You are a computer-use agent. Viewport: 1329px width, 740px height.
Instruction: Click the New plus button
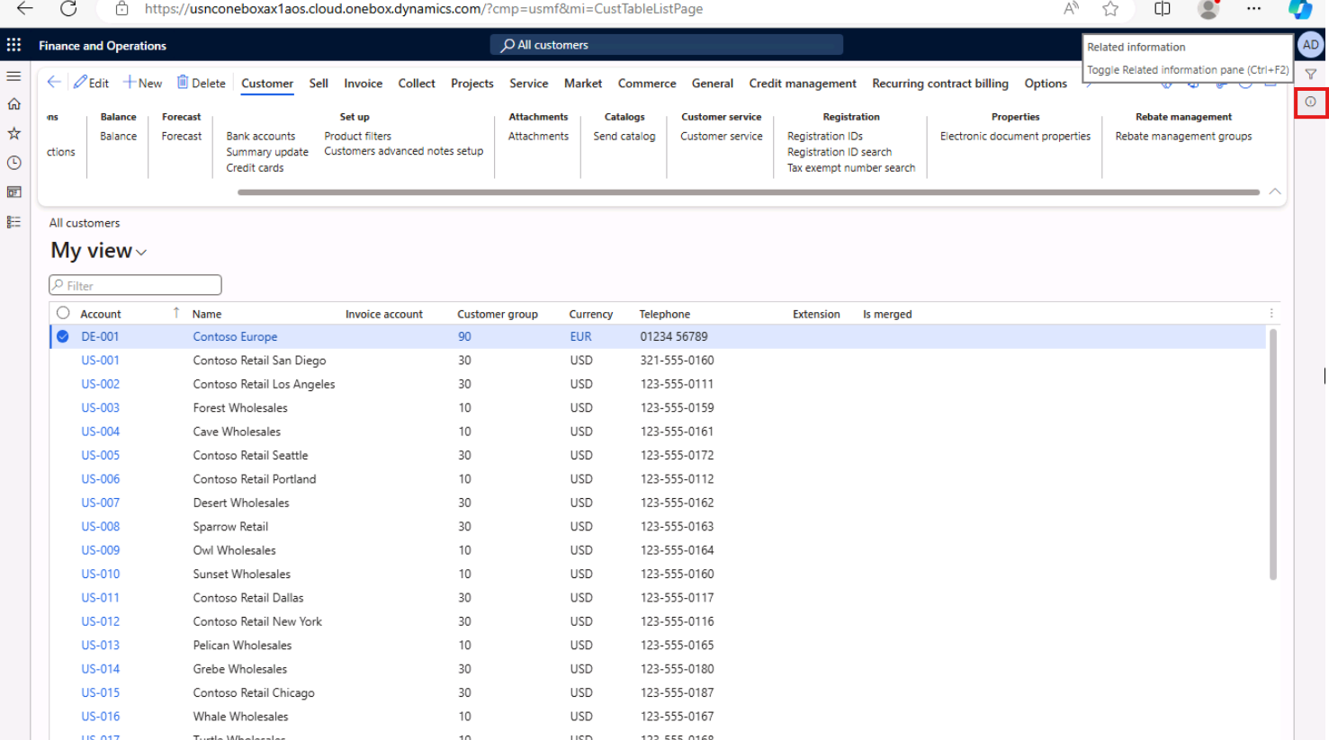coord(142,83)
